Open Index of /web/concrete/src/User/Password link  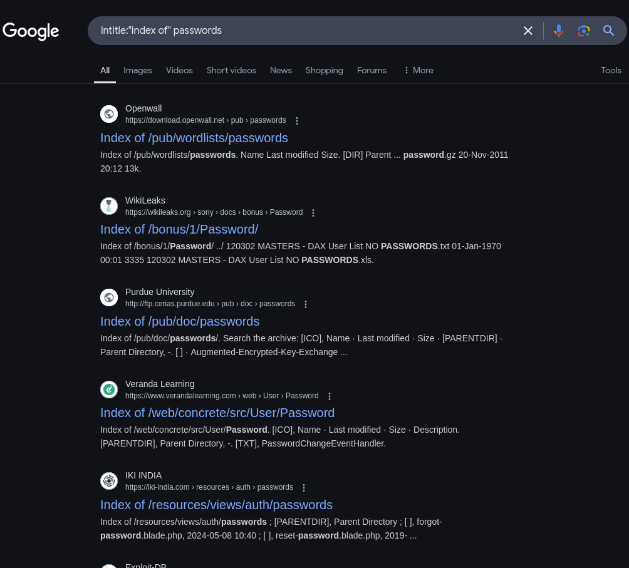[217, 413]
